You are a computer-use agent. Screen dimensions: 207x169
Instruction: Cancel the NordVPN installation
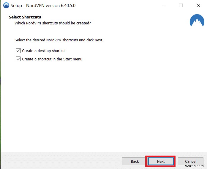190,161
